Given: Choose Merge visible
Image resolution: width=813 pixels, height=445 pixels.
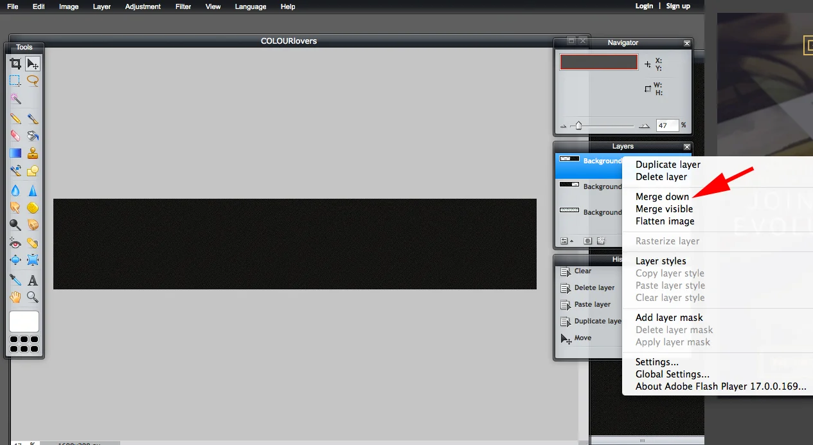Looking at the screenshot, I should coord(664,209).
